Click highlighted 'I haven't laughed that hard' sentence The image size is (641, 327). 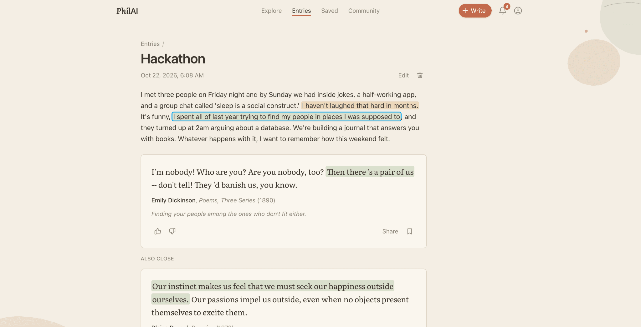(360, 106)
